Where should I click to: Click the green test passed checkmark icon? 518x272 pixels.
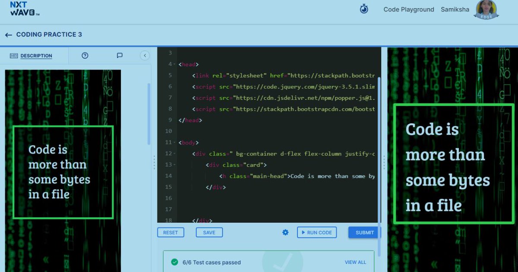tap(174, 262)
